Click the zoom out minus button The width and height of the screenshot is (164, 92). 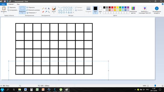(x=148, y=86)
